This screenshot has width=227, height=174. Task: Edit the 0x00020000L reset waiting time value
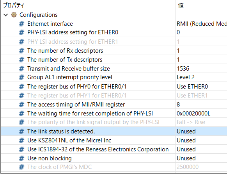pos(201,114)
